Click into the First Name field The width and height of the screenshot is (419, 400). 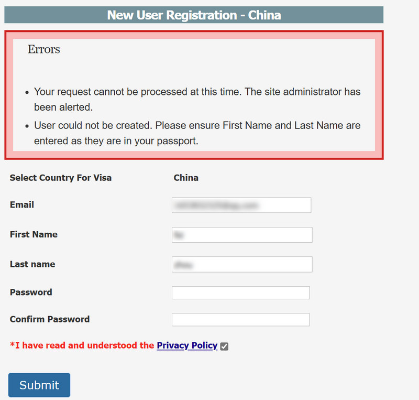click(242, 235)
